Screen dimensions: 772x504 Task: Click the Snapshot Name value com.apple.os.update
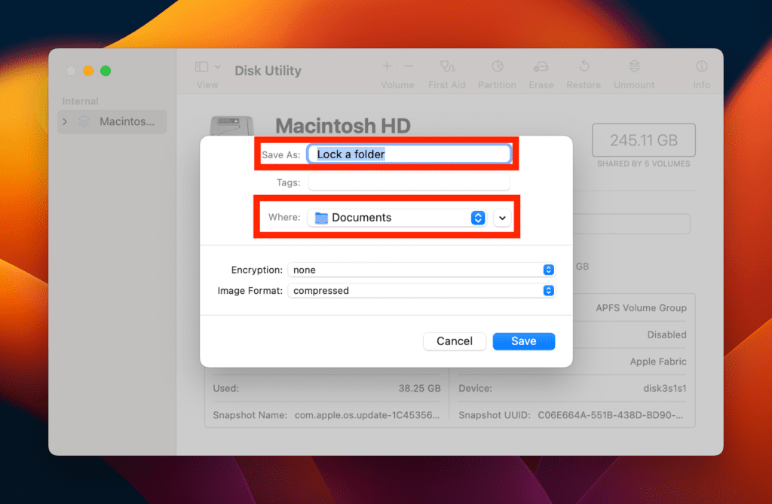point(367,415)
